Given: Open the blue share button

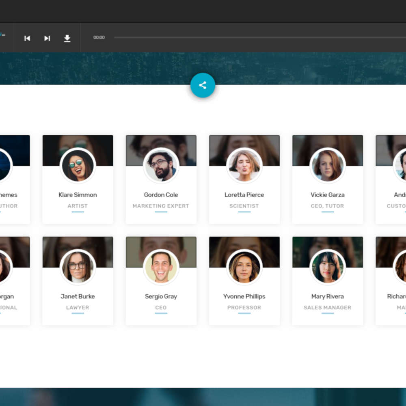Looking at the screenshot, I should (x=203, y=85).
